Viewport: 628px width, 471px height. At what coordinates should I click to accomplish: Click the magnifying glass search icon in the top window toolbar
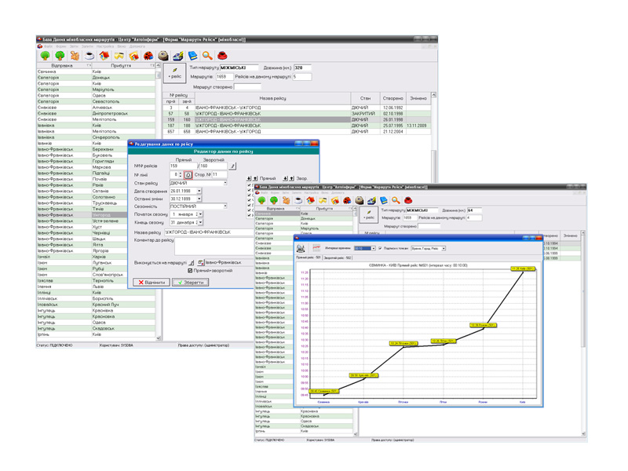pyautogui.click(x=207, y=56)
